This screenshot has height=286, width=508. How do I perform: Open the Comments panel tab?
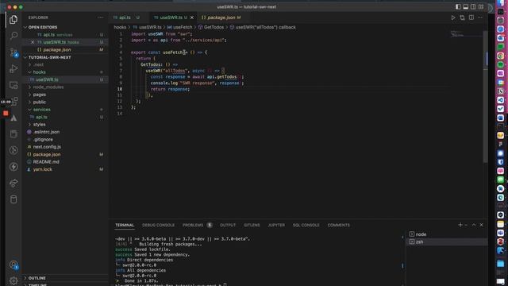pyautogui.click(x=339, y=225)
